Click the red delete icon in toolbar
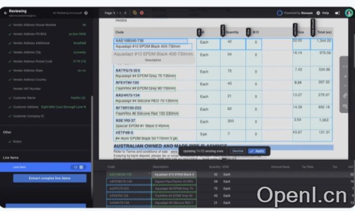The height and width of the screenshot is (211, 355). pos(142,13)
